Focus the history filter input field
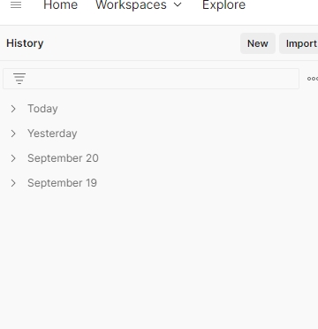The width and height of the screenshot is (318, 329). coord(151,79)
